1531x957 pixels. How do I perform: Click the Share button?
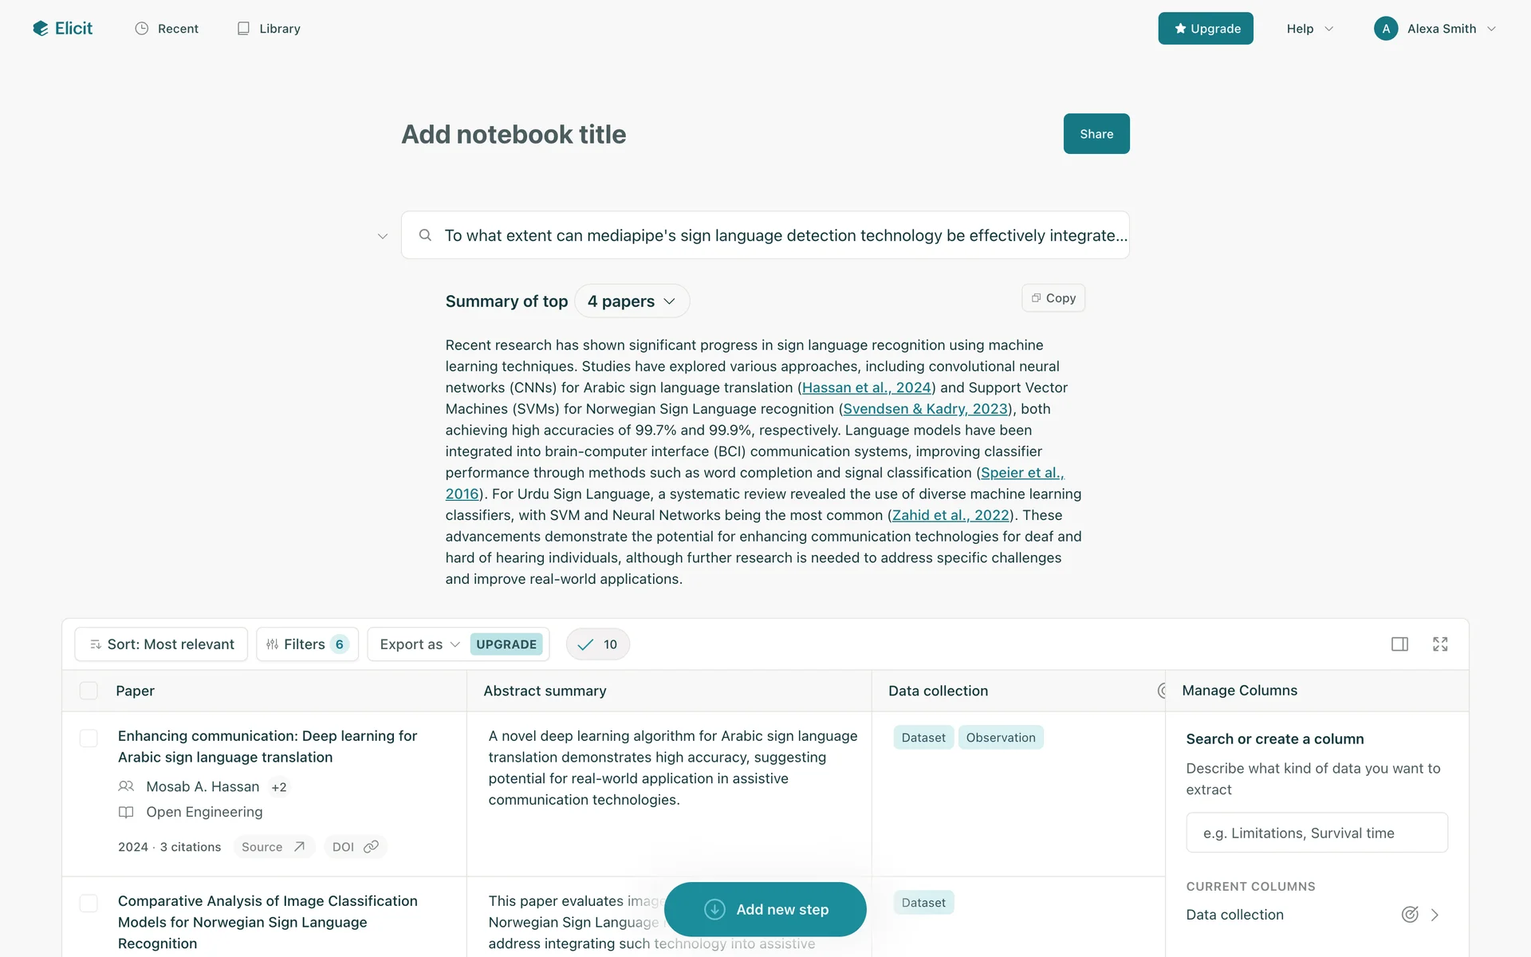point(1096,134)
